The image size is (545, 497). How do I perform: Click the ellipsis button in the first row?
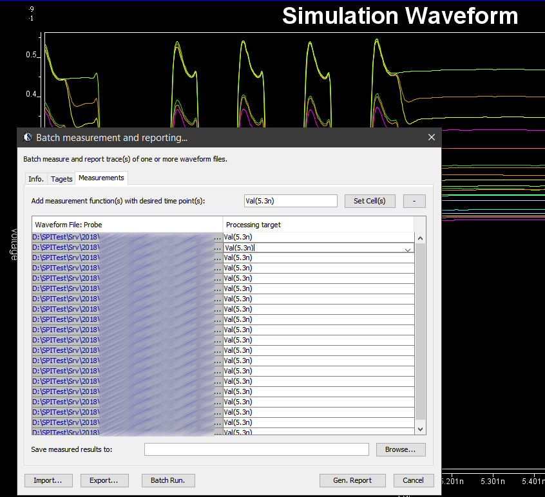(x=218, y=238)
